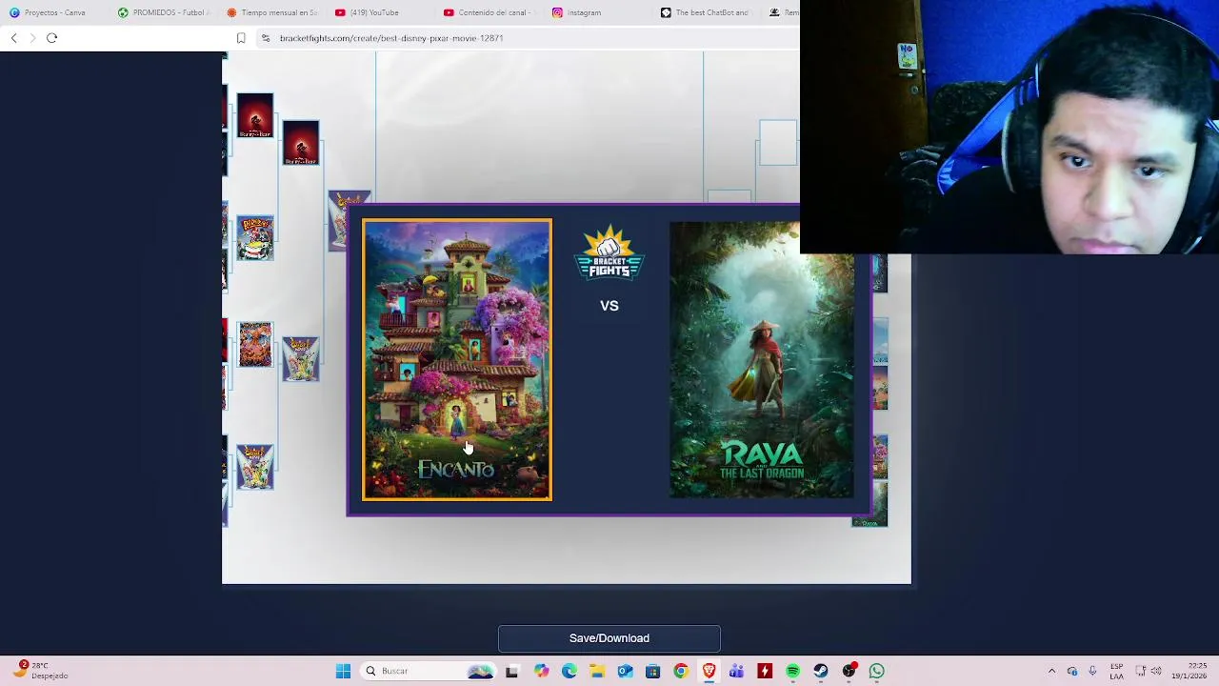This screenshot has width=1219, height=686.
Task: Open Google Chrome from the taskbar
Action: (680, 671)
